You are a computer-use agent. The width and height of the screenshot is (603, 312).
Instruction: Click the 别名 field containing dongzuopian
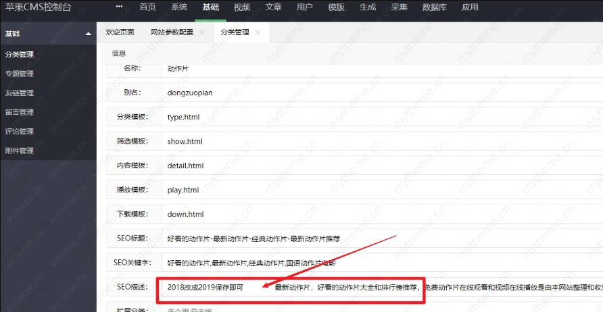click(x=379, y=93)
